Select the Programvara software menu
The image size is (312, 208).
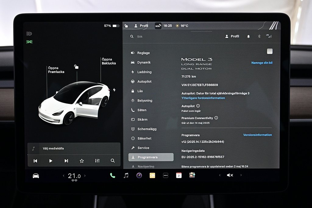(151, 157)
